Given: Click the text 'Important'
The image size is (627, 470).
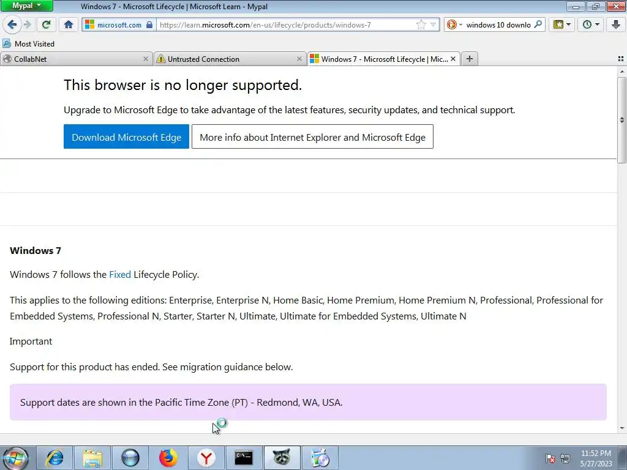Looking at the screenshot, I should point(31,341).
